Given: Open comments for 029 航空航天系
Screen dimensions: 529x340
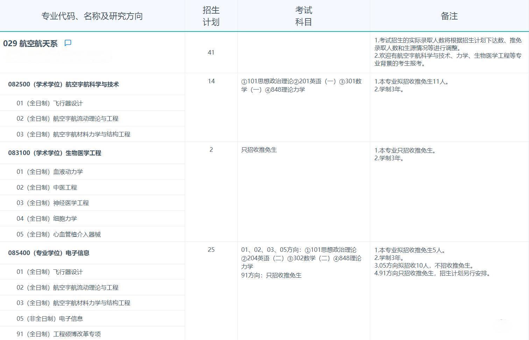Looking at the screenshot, I should point(68,43).
